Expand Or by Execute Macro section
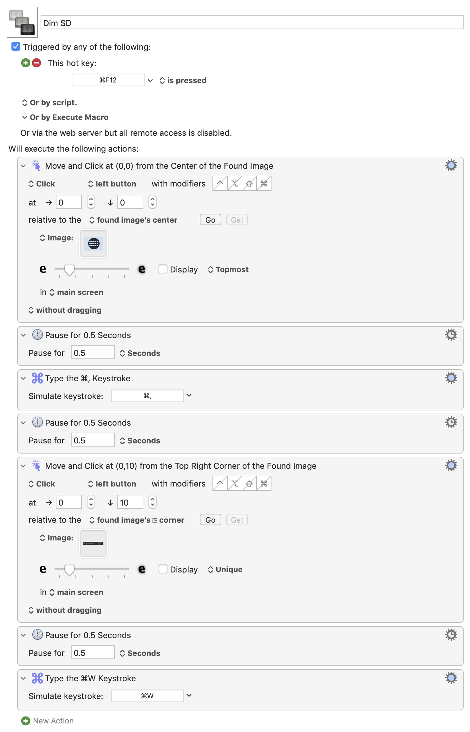The width and height of the screenshot is (470, 732). tap(25, 117)
